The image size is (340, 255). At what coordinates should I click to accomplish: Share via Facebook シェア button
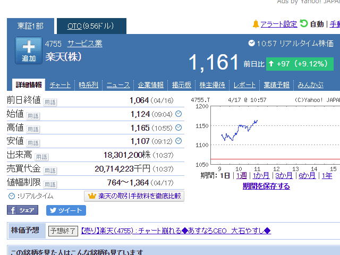click(22, 210)
